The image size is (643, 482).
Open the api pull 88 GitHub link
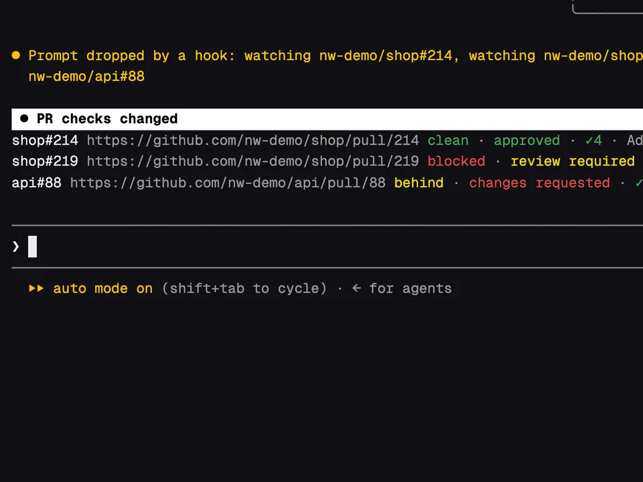click(x=228, y=183)
